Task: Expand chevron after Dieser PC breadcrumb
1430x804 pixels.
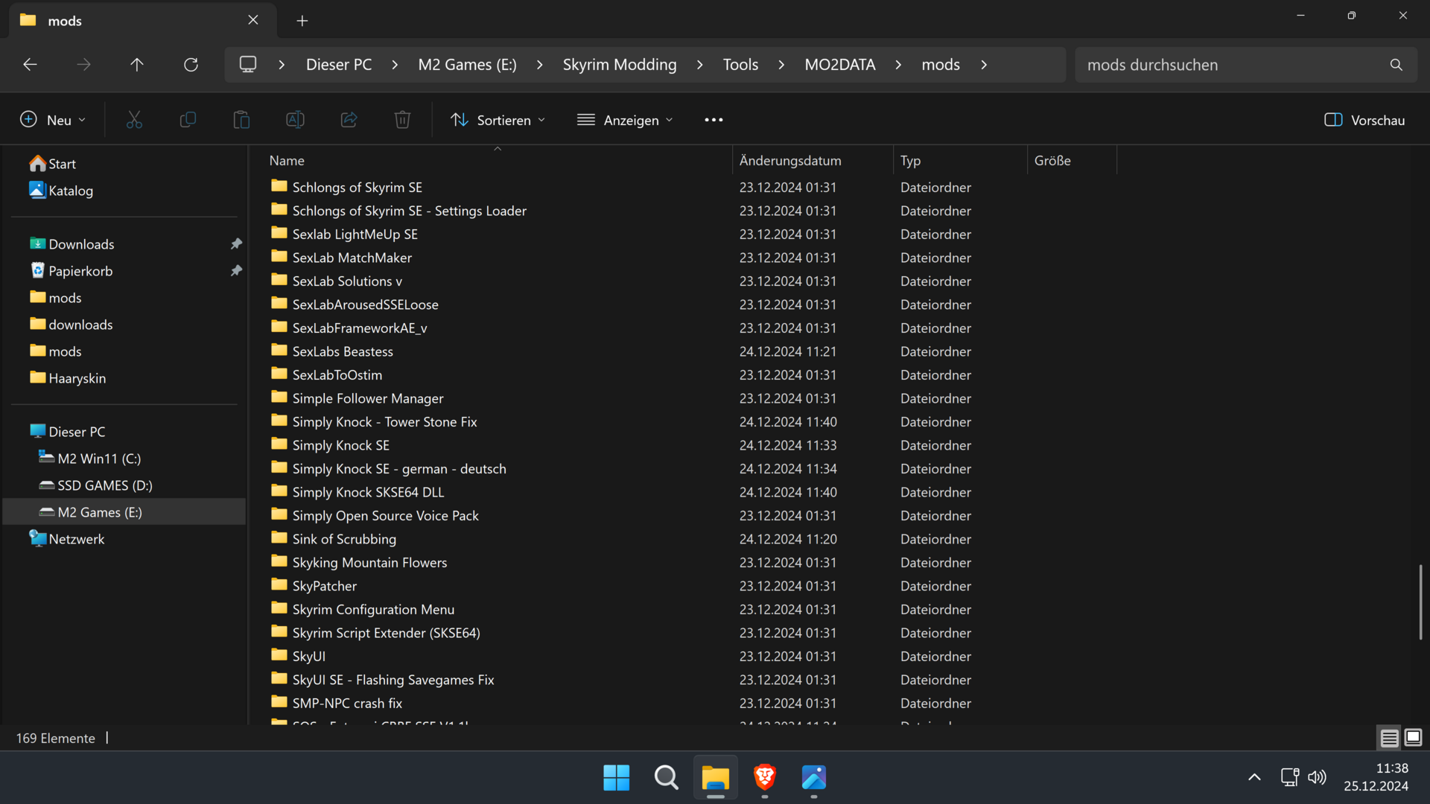Action: (x=395, y=65)
